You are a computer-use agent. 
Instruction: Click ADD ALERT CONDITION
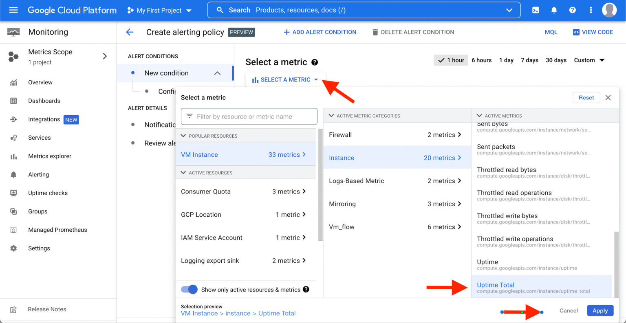pyautogui.click(x=320, y=32)
